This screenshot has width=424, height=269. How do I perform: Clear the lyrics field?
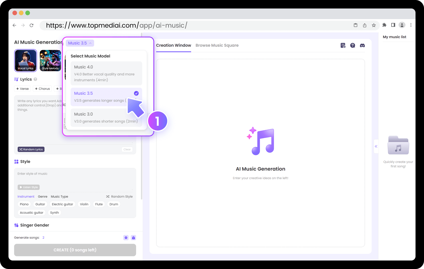coord(127,149)
